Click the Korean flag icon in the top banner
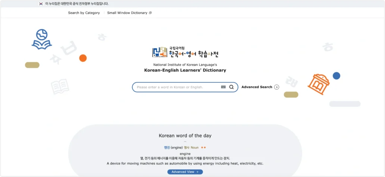The image size is (385, 177). coord(41,4)
